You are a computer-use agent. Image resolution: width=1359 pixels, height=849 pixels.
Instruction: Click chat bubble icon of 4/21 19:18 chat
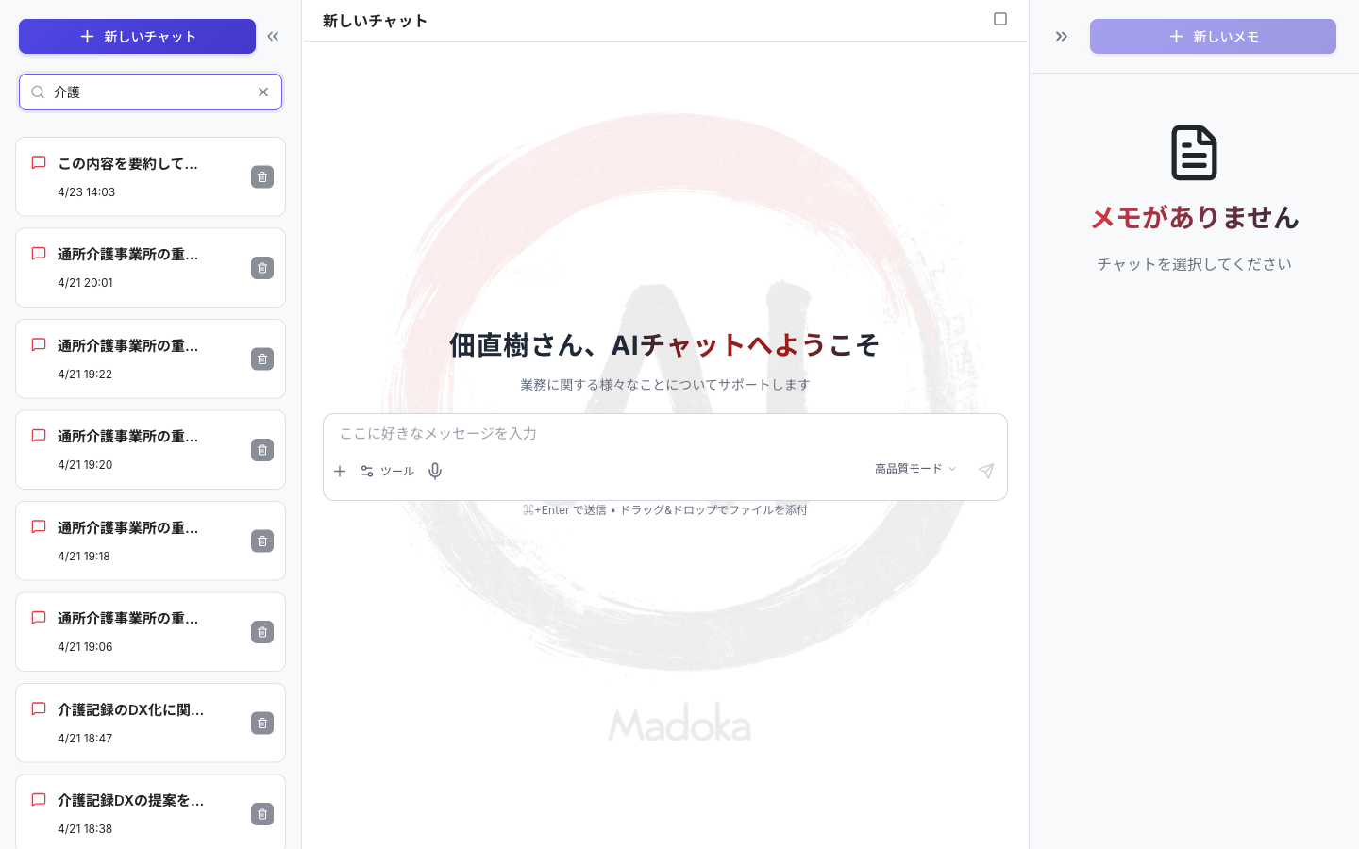point(39,526)
